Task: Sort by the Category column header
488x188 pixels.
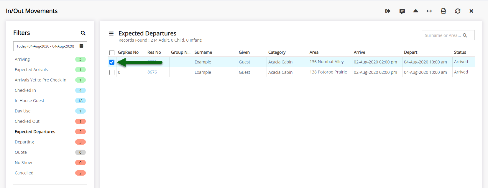Action: pyautogui.click(x=277, y=52)
